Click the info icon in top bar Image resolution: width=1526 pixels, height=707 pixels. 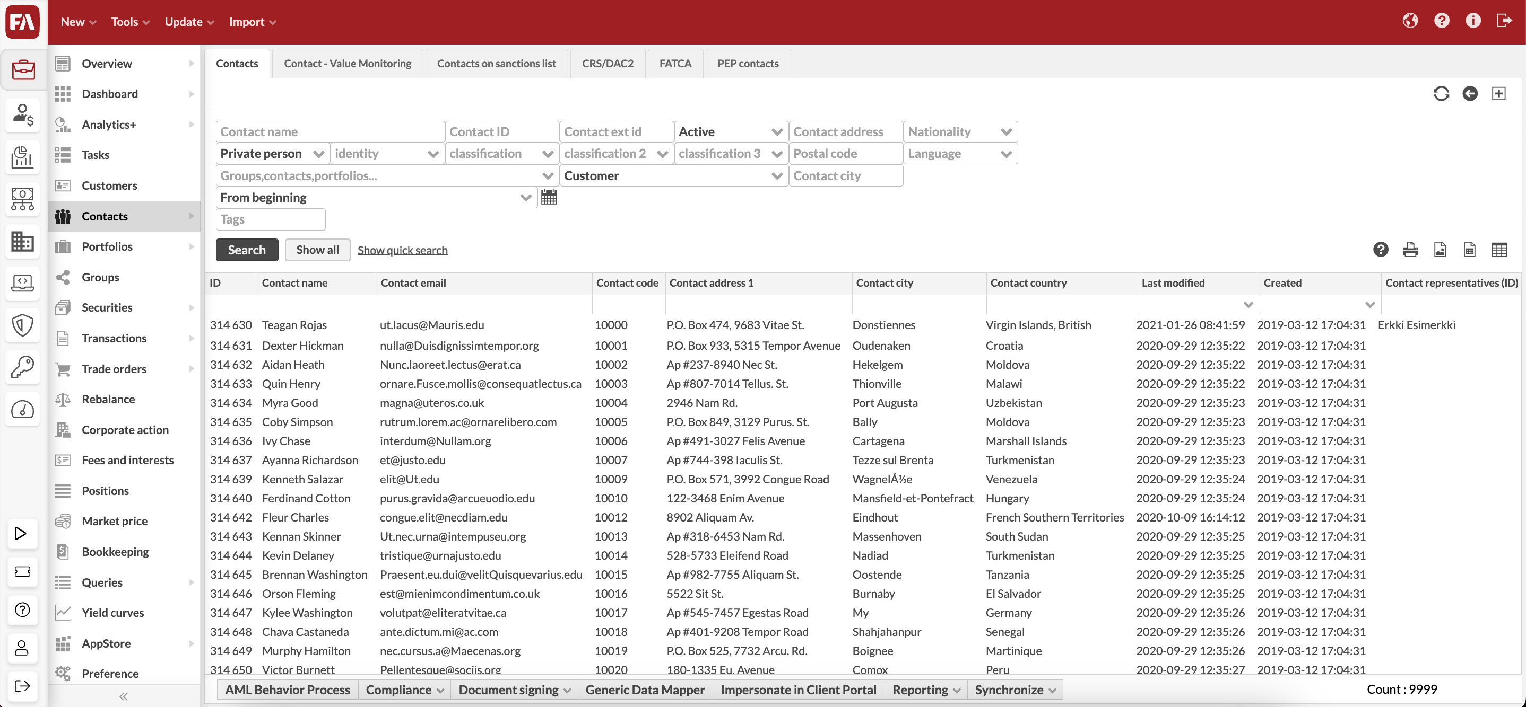[1473, 21]
